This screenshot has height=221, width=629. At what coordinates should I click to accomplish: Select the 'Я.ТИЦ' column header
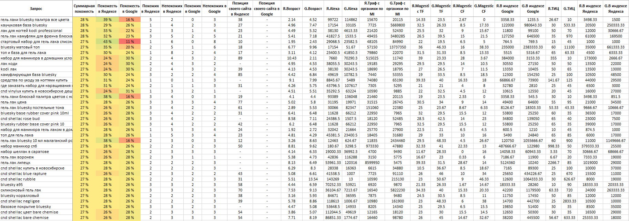point(554,9)
